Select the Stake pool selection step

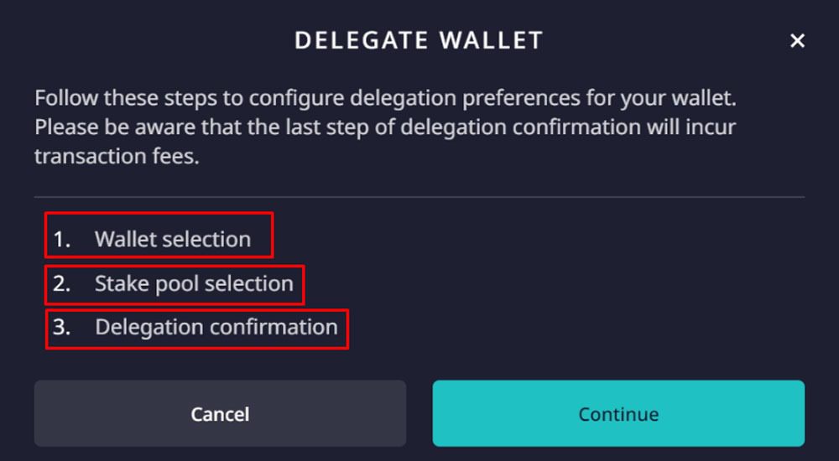coord(194,283)
